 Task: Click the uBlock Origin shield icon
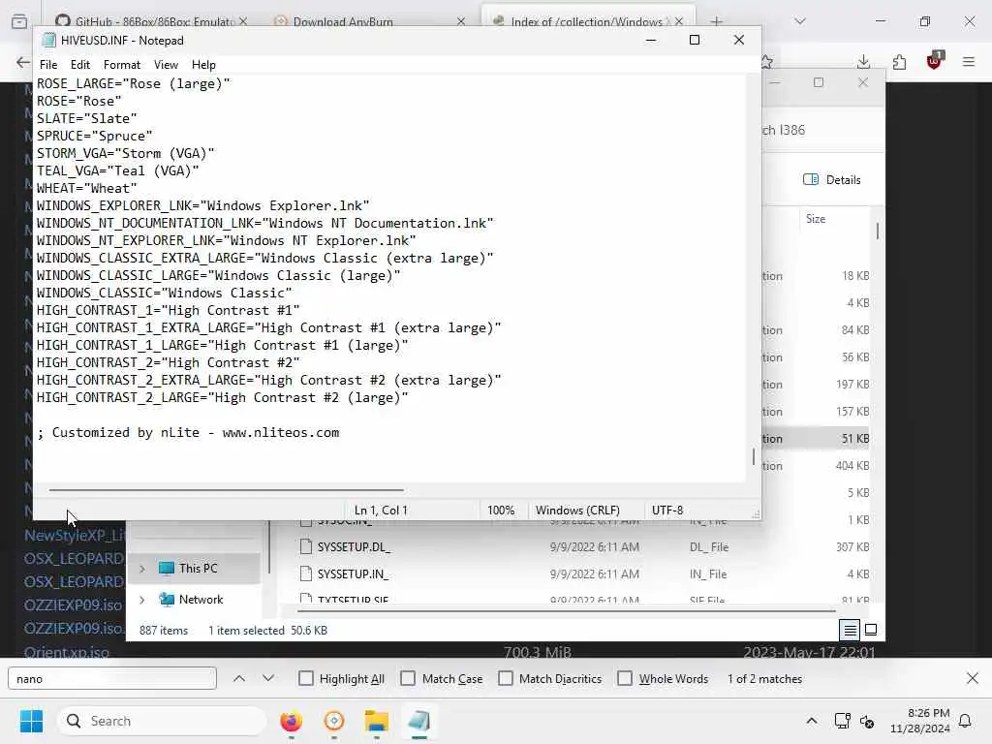click(935, 61)
